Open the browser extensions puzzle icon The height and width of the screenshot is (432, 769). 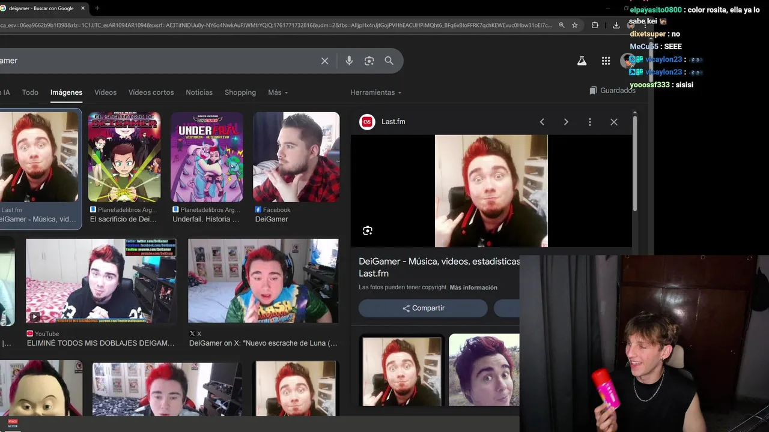click(595, 25)
